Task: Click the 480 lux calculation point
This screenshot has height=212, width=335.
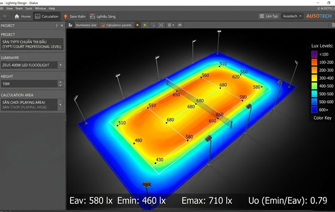Action: (x=134, y=143)
